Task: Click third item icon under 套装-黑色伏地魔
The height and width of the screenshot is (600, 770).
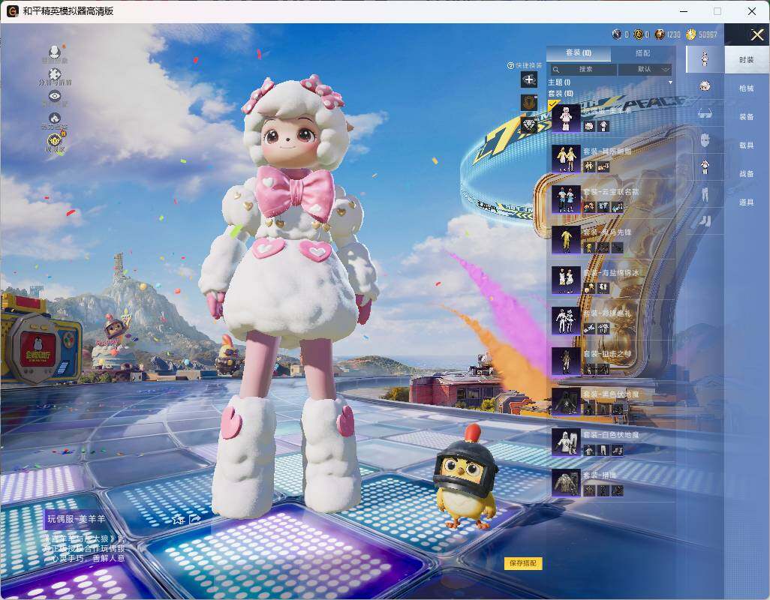Action: click(618, 409)
